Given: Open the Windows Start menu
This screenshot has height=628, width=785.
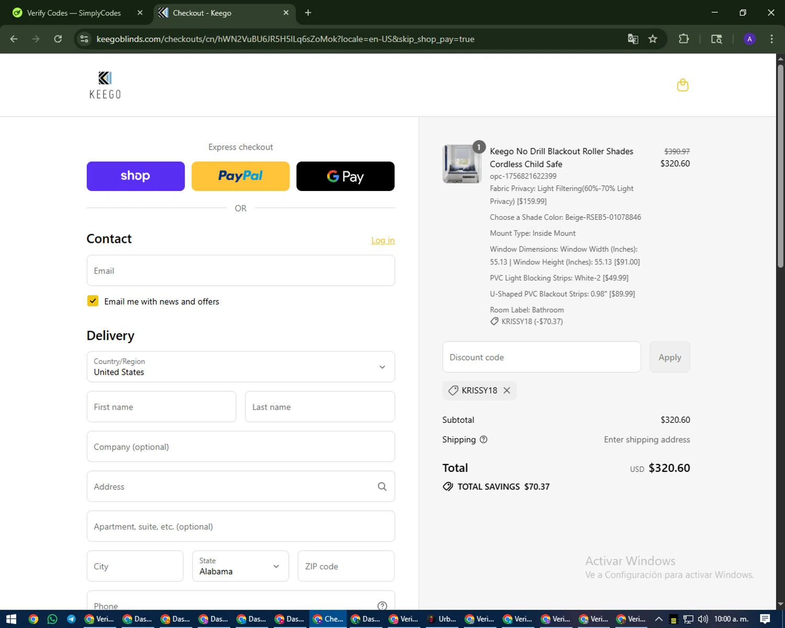Looking at the screenshot, I should [x=11, y=619].
